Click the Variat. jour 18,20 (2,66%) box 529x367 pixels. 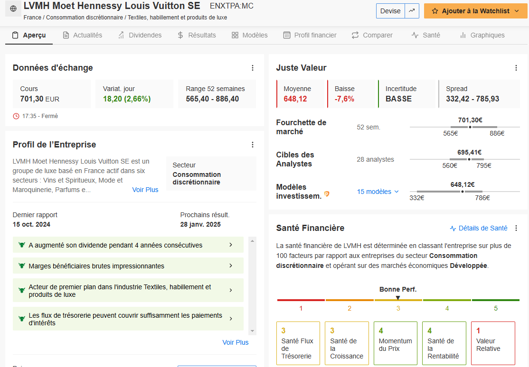point(134,94)
